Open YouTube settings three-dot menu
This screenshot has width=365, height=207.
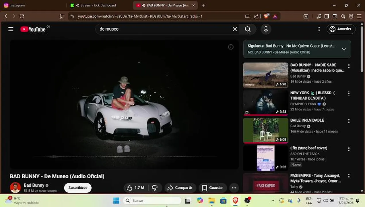[319, 29]
